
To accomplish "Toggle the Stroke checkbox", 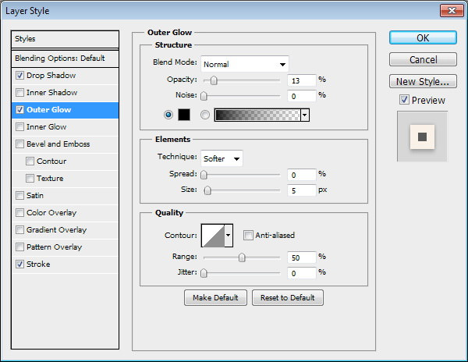I will 19,264.
